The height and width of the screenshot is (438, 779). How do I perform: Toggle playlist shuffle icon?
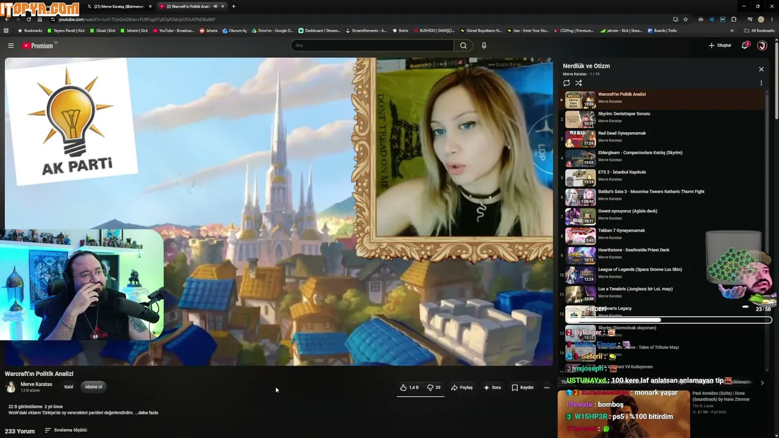coord(579,83)
